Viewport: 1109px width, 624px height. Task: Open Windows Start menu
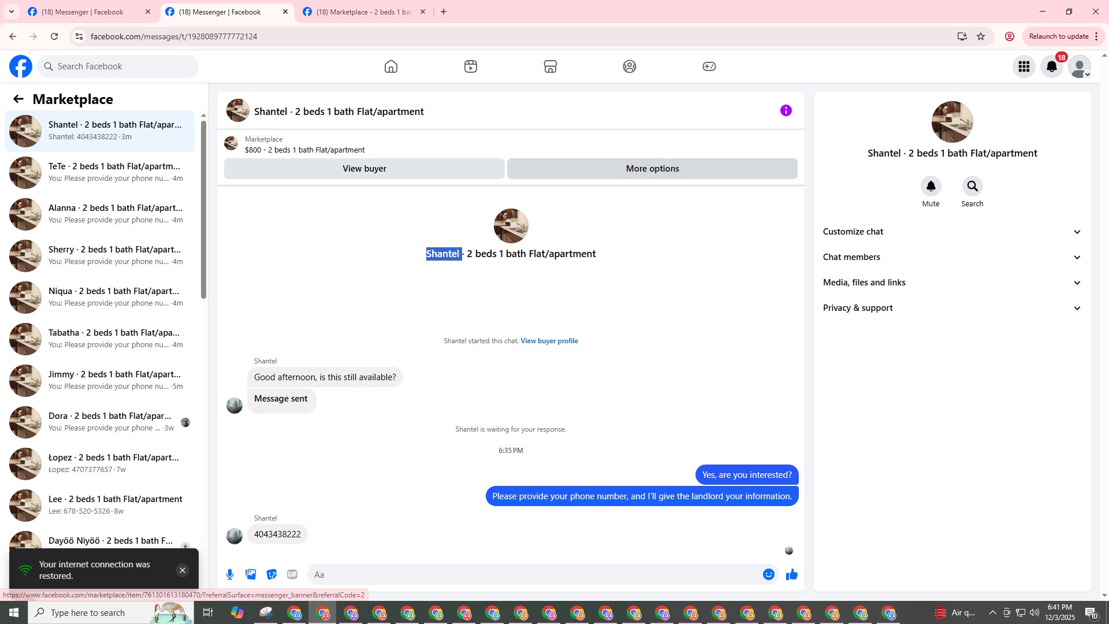[14, 612]
